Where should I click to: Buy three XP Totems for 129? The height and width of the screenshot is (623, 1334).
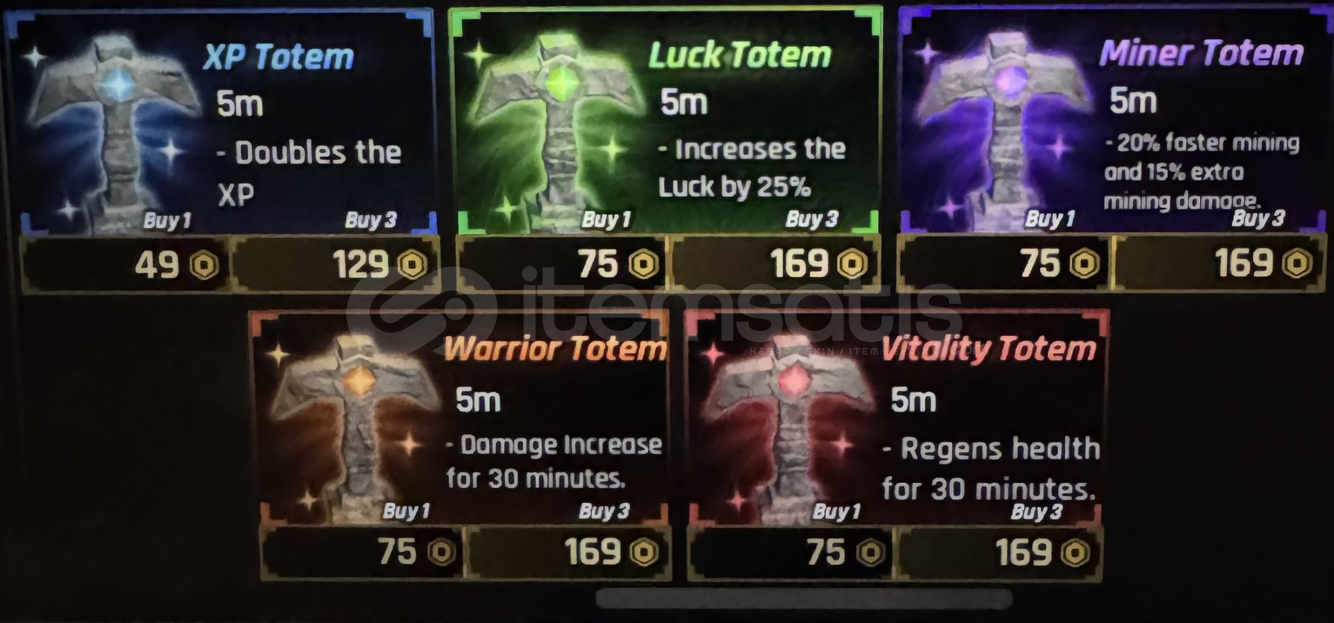(x=336, y=265)
